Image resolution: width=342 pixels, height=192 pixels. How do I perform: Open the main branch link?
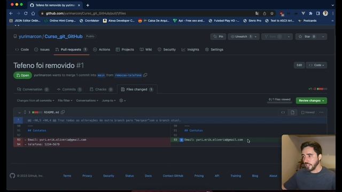pos(101,75)
